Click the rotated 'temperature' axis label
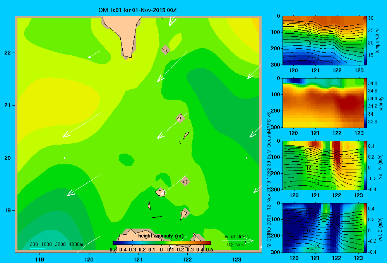 (377, 41)
